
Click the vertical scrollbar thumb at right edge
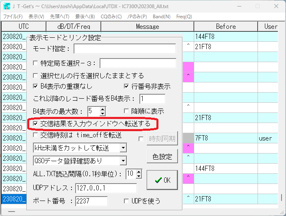click(282, 197)
